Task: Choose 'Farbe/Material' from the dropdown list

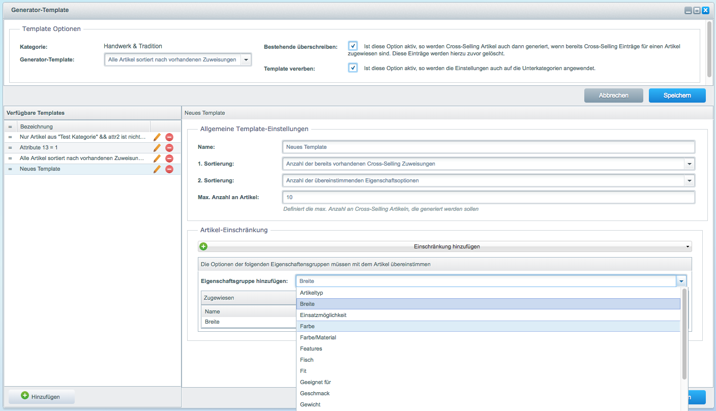Action: pos(488,337)
